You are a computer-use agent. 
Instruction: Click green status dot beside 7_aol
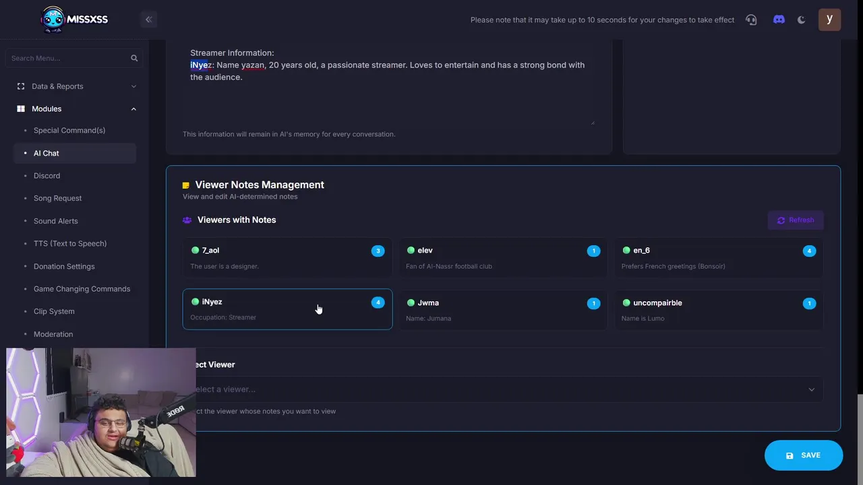195,250
